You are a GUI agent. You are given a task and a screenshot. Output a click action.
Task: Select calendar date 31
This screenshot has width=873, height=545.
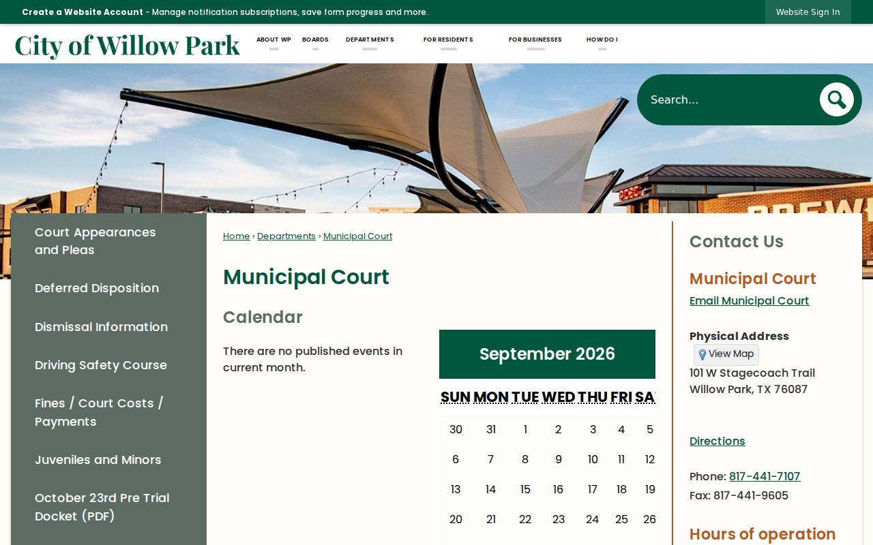[x=491, y=430]
